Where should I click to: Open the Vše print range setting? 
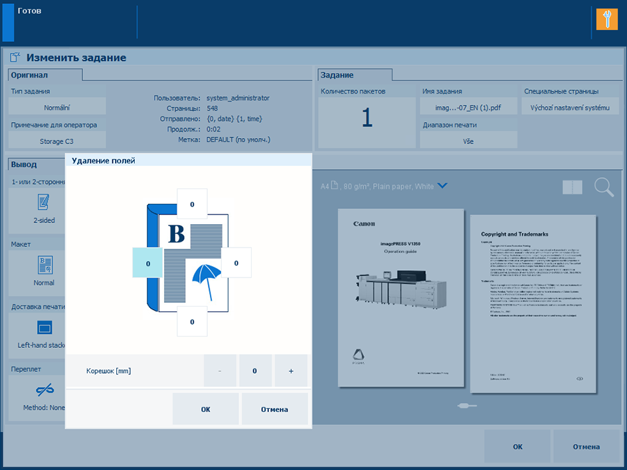click(x=468, y=141)
